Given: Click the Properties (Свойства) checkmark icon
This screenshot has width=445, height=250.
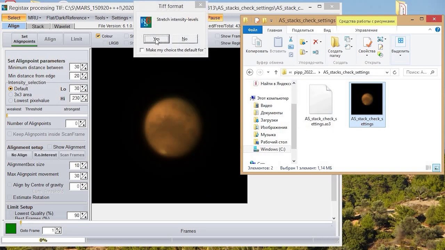Looking at the screenshot, I should click(367, 42).
